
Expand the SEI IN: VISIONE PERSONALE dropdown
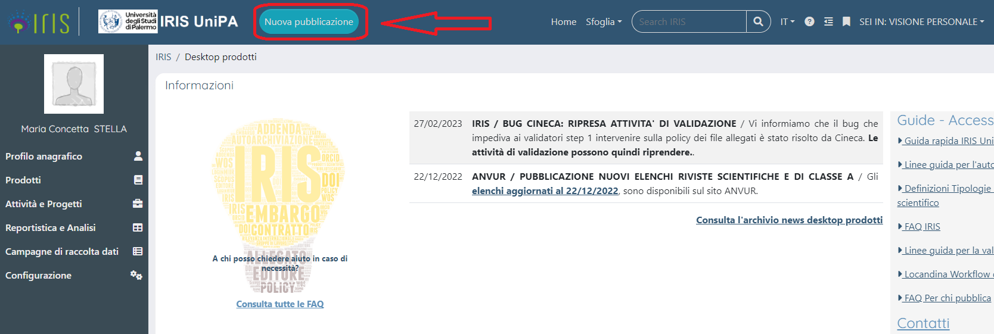pyautogui.click(x=921, y=21)
